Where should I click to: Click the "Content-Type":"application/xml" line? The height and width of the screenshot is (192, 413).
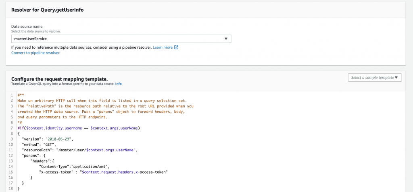[x=74, y=167]
